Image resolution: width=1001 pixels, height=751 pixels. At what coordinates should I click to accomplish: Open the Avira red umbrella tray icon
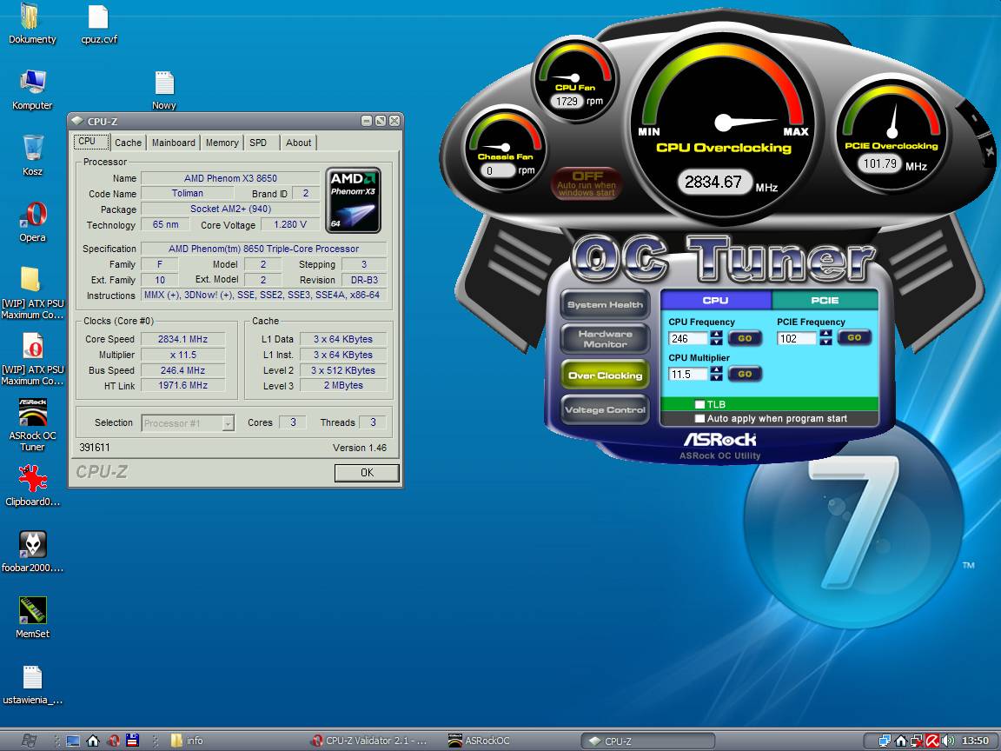tap(932, 741)
